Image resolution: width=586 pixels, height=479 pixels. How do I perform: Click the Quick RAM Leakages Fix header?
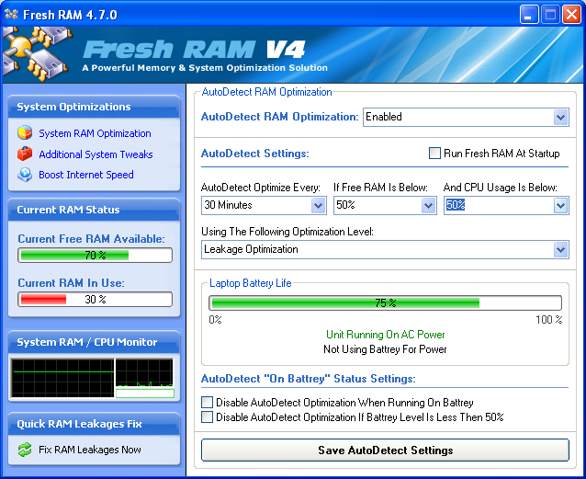tap(94, 424)
